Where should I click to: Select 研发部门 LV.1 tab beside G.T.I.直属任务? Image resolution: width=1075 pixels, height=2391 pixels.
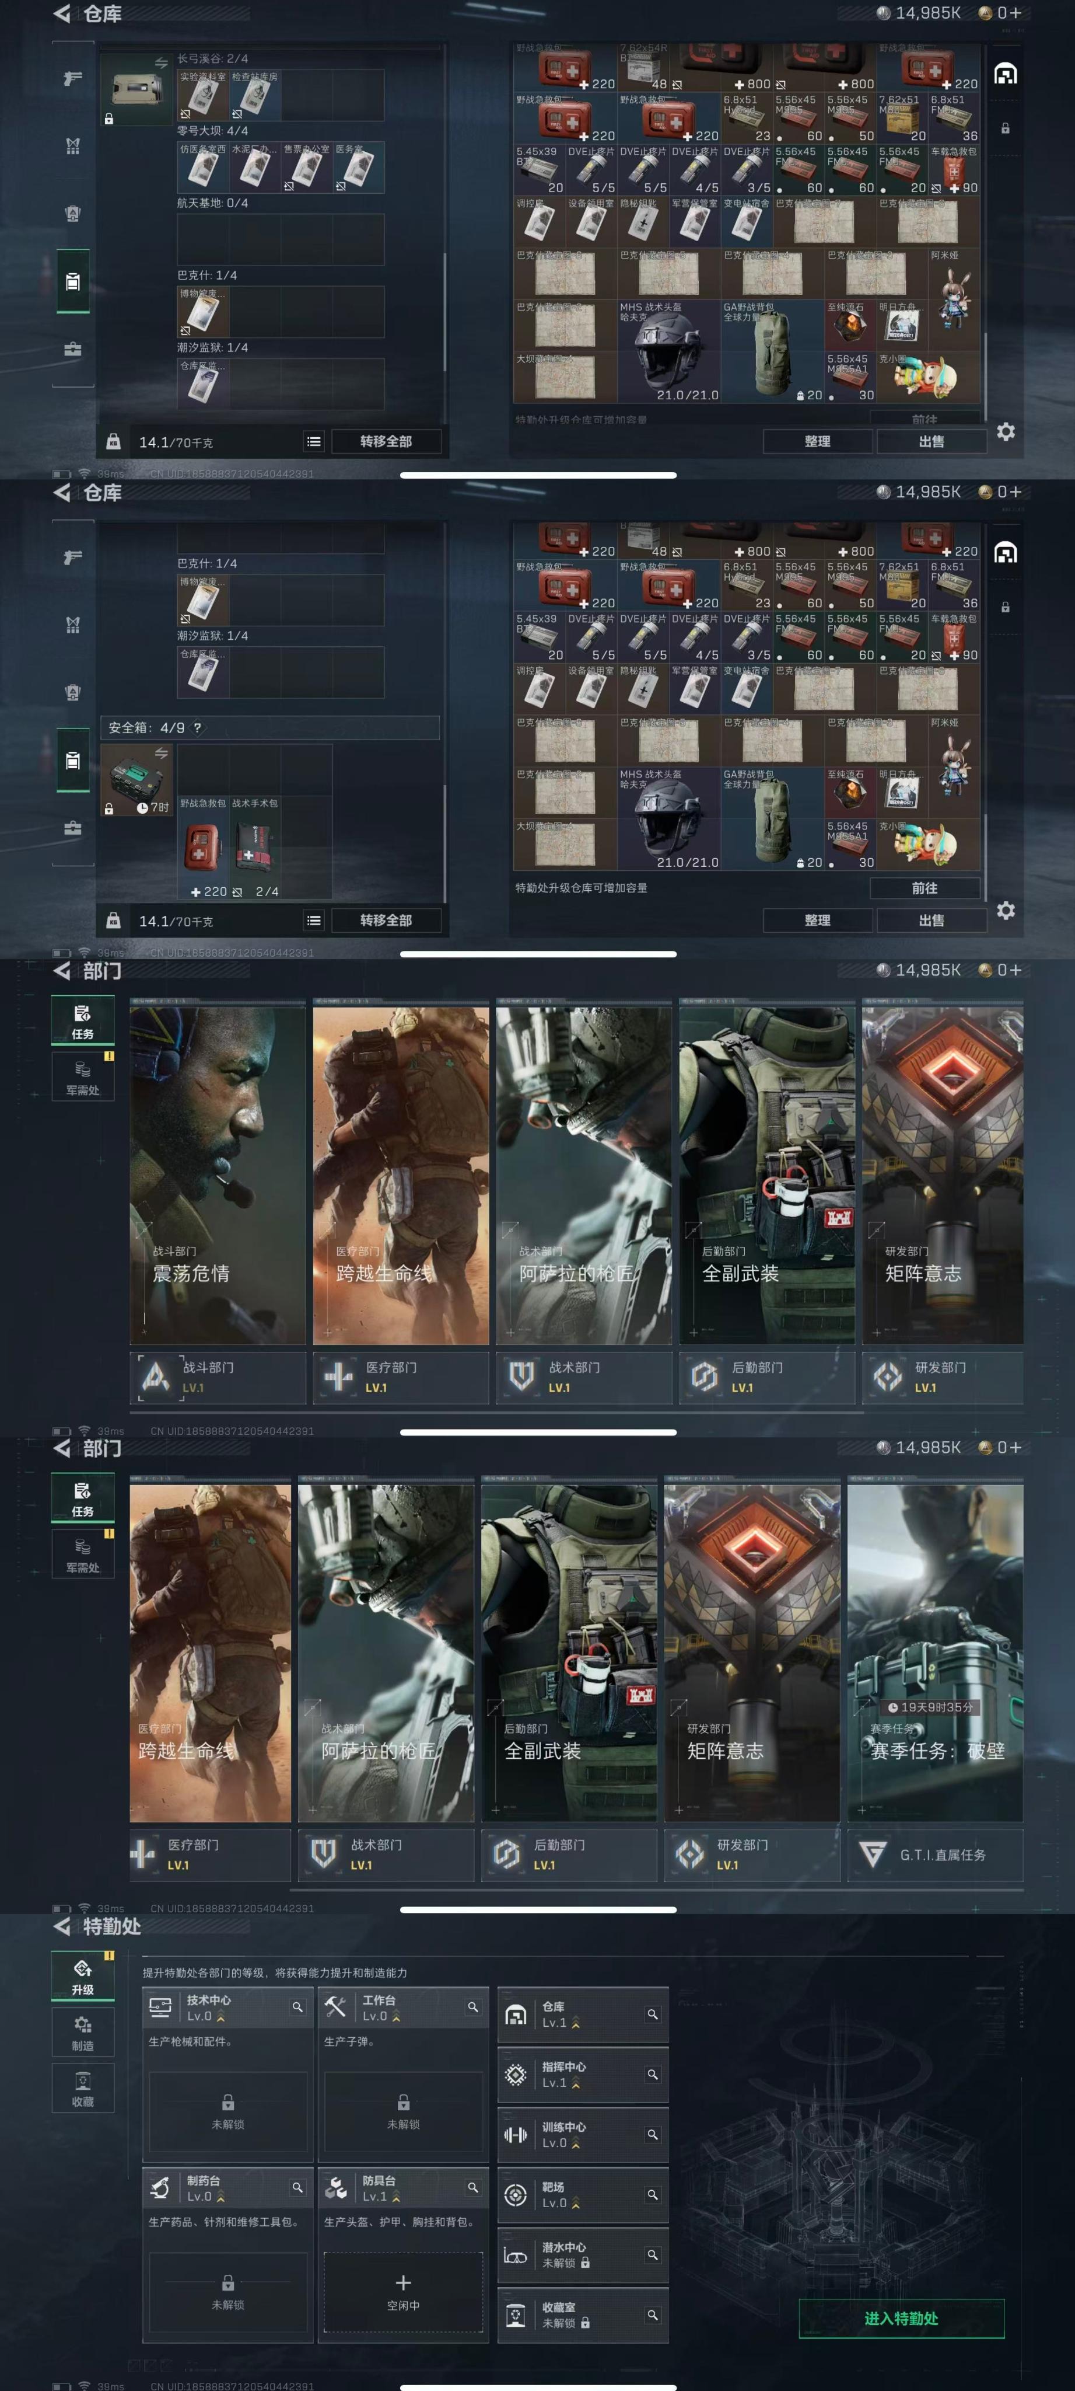(752, 1855)
